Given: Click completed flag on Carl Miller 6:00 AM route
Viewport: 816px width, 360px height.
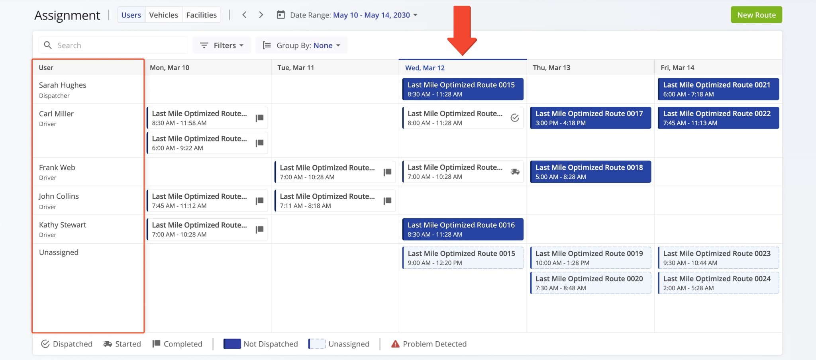Looking at the screenshot, I should click(x=259, y=143).
